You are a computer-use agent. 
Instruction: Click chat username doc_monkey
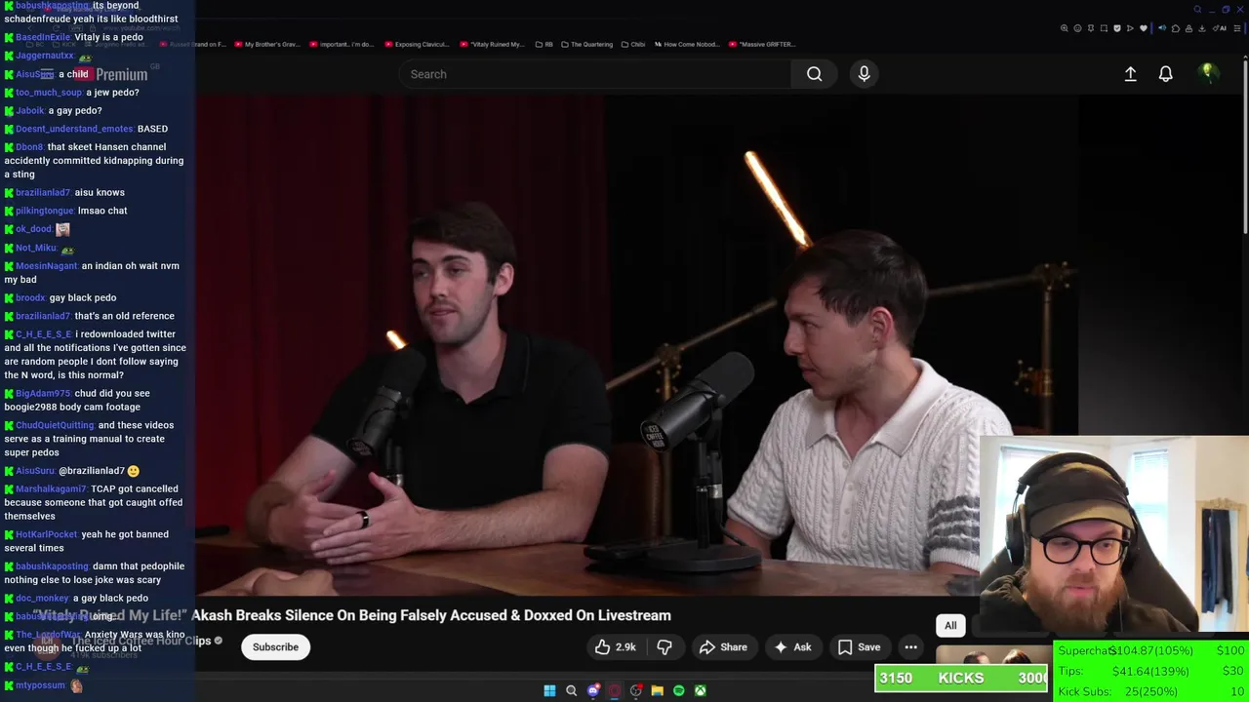pyautogui.click(x=42, y=599)
